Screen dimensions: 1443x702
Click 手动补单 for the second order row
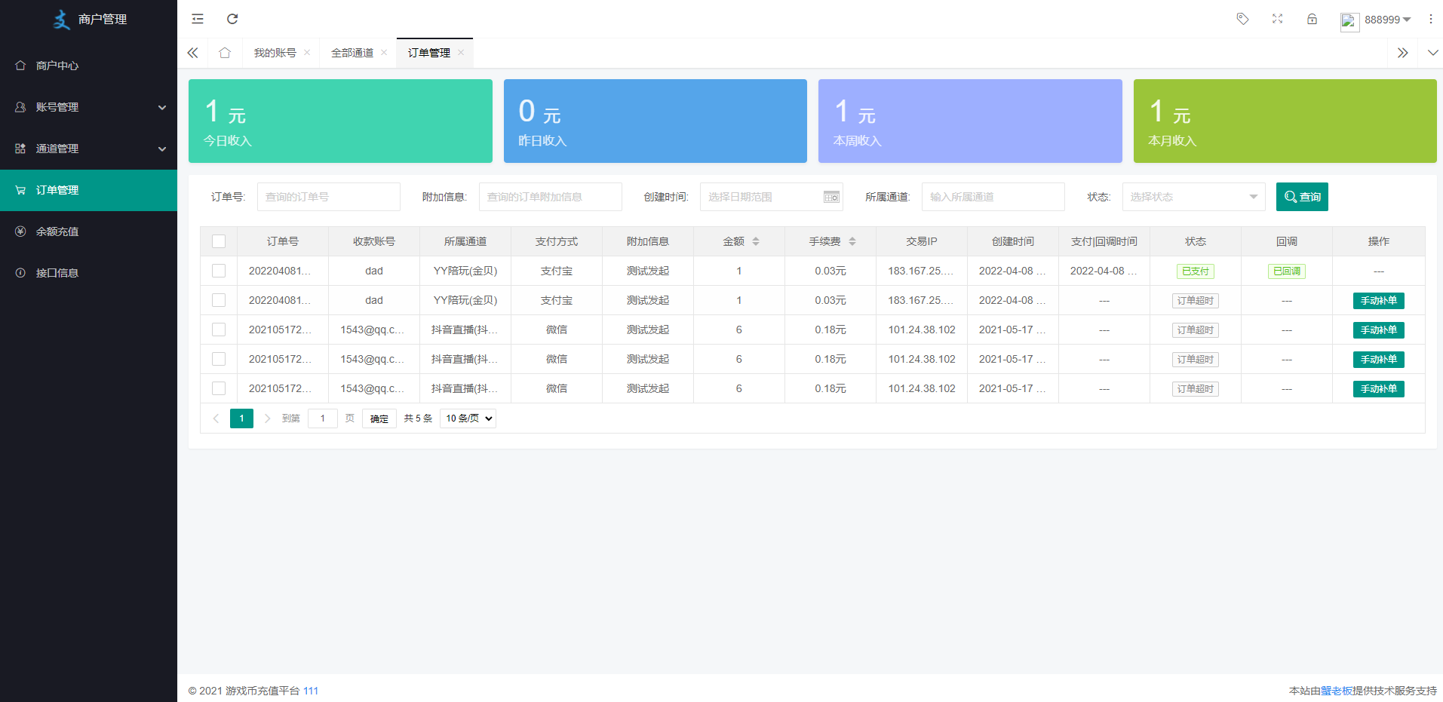point(1378,301)
